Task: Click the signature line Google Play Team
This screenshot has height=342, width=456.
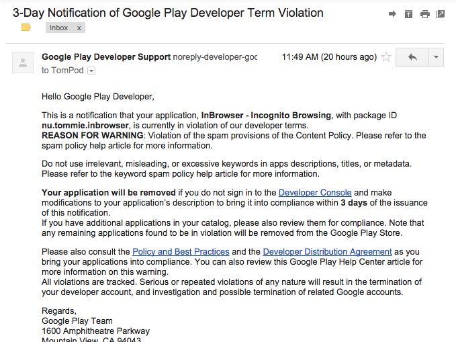Action: (77, 320)
